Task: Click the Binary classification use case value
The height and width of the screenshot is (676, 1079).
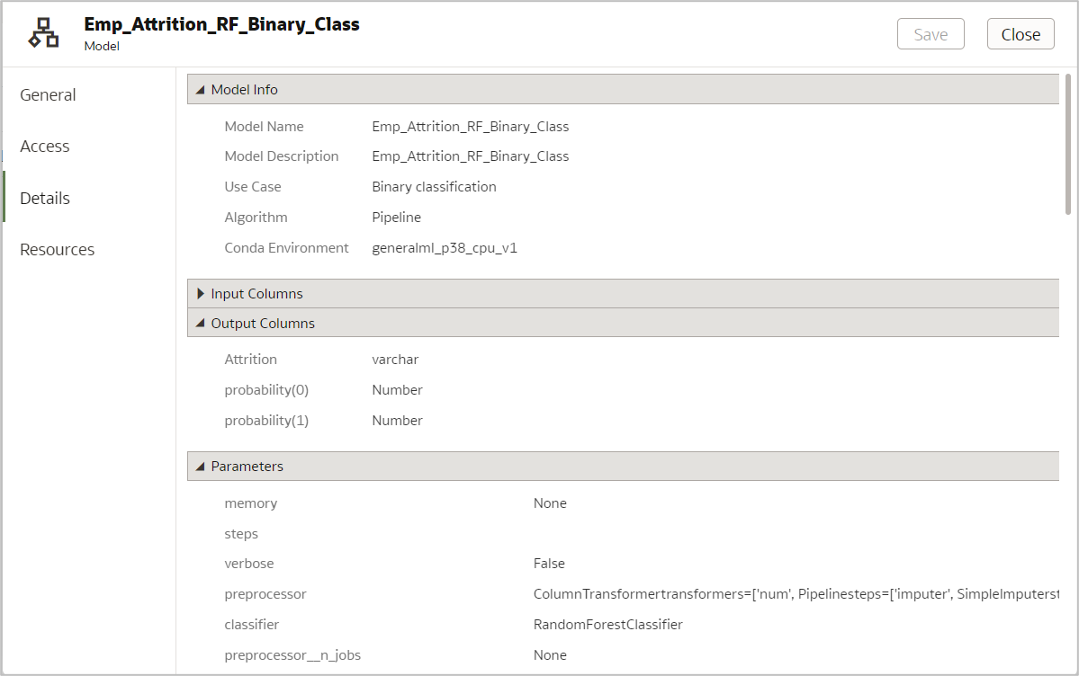Action: tap(434, 187)
